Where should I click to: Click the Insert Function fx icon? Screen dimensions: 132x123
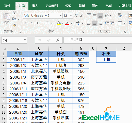(58, 40)
